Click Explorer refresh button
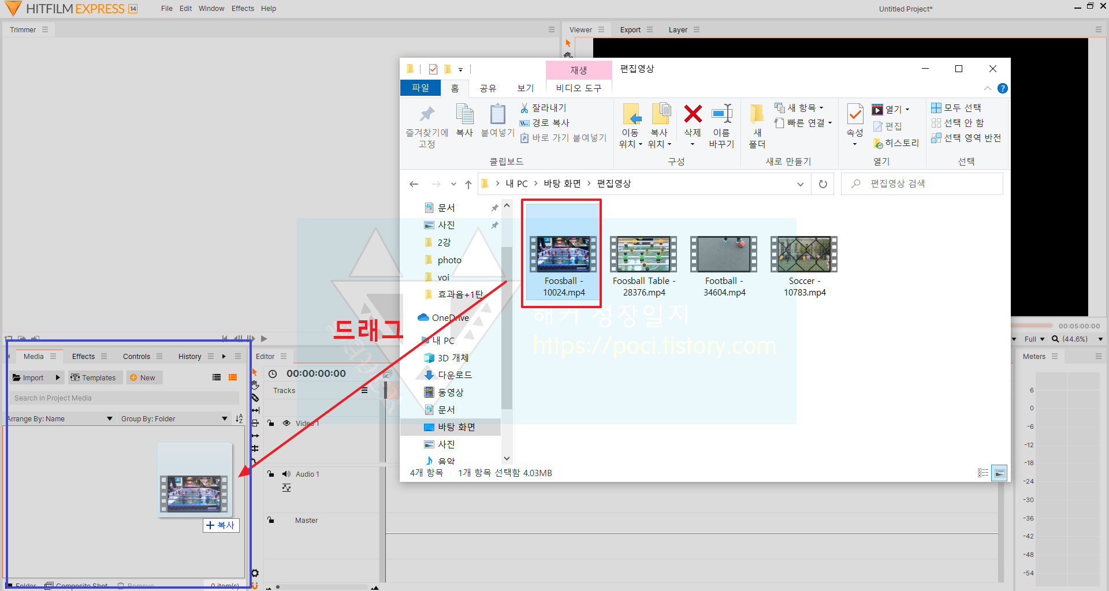The image size is (1109, 591). (823, 184)
